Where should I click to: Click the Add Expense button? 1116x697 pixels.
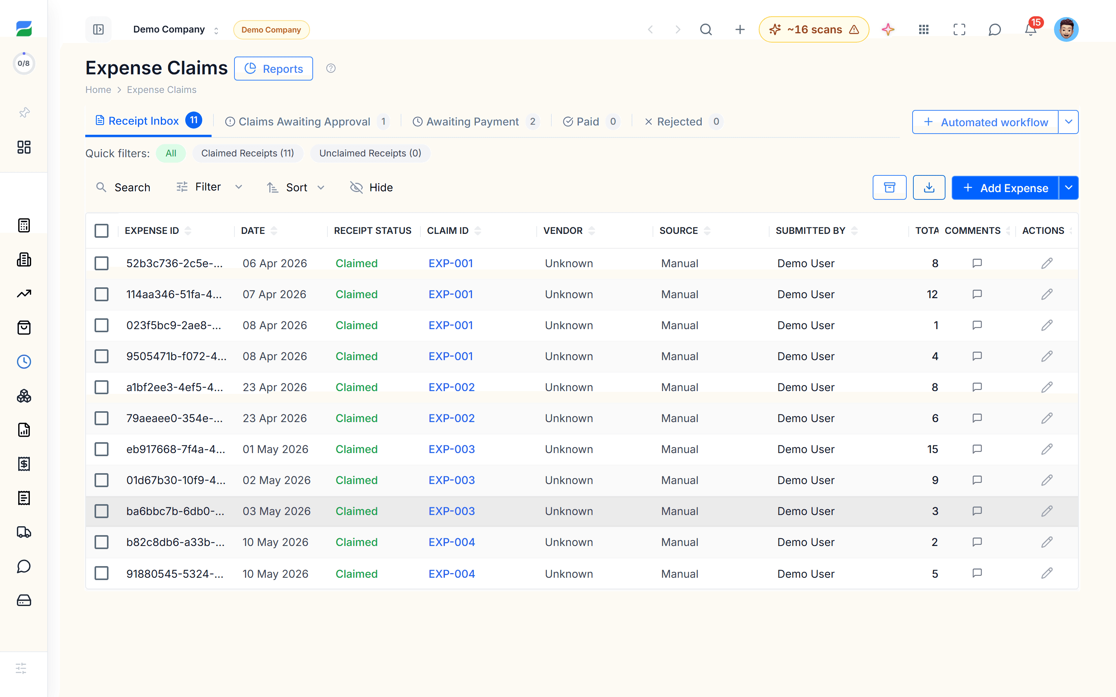tap(1005, 188)
